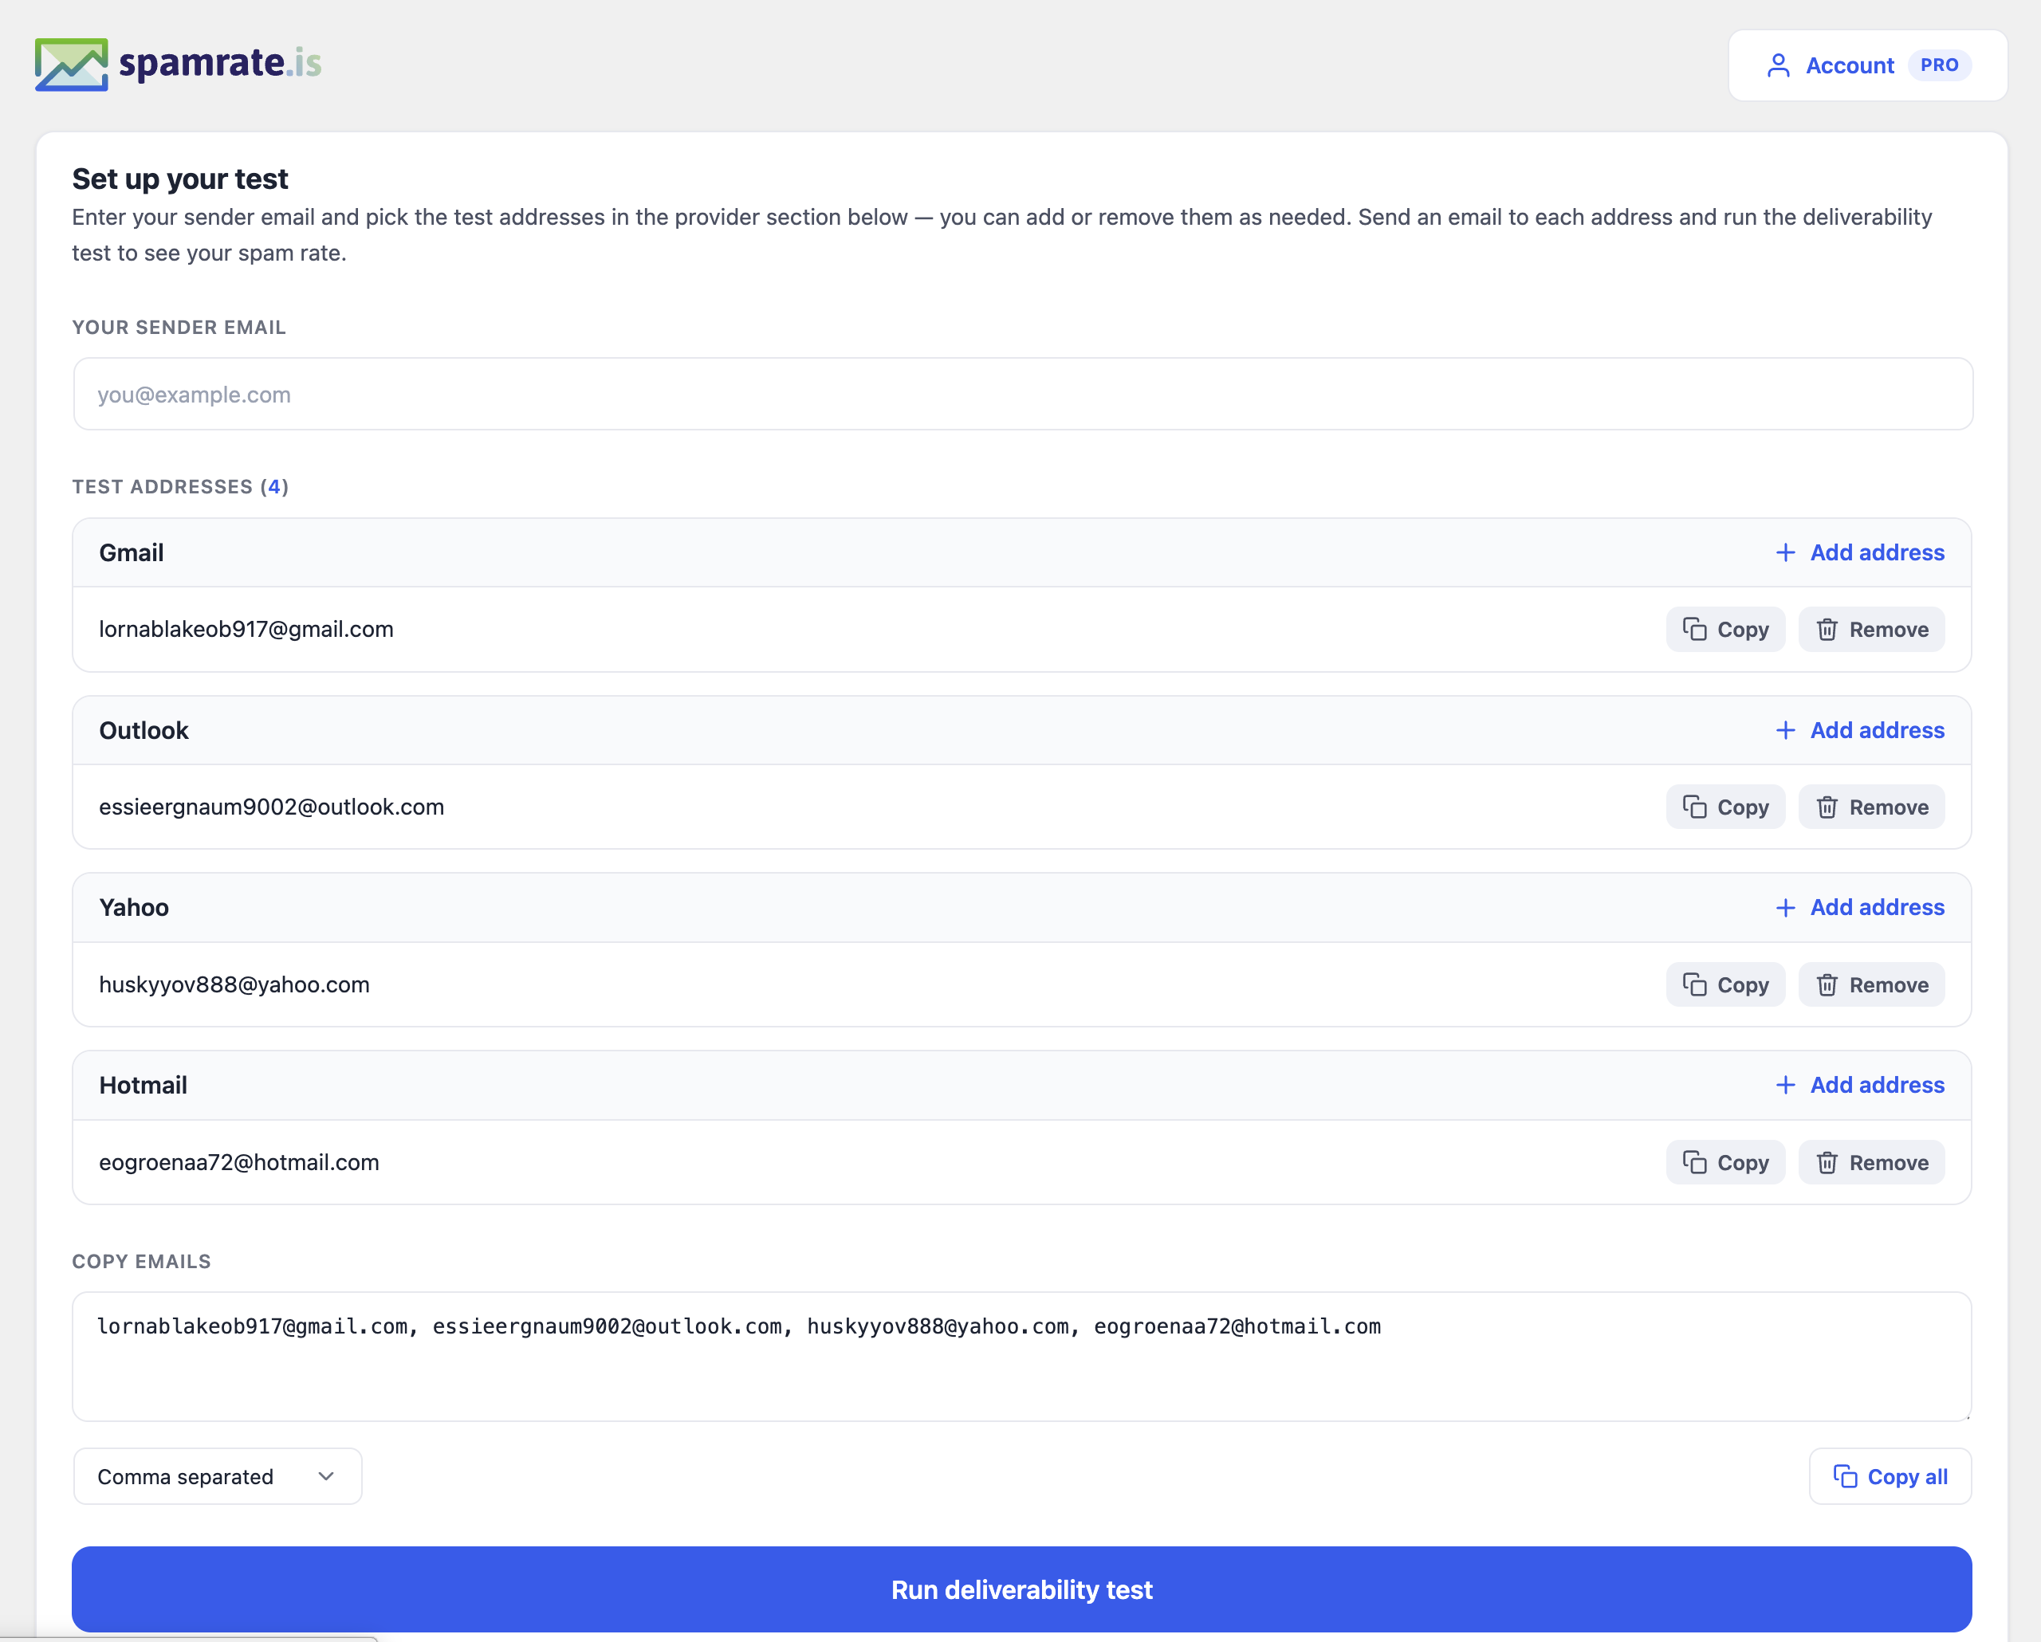Select the huskyyov888@yahoo.com address text

(234, 984)
